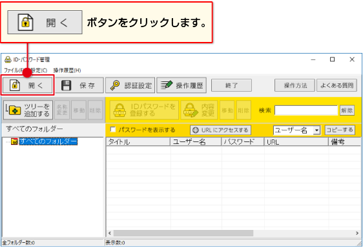
Task: Open the よくある質問 button
Action: pos(337,85)
